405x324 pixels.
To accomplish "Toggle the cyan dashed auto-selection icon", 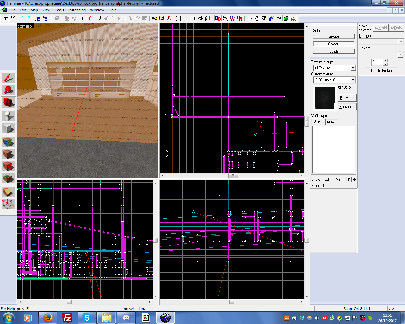I will 186,18.
